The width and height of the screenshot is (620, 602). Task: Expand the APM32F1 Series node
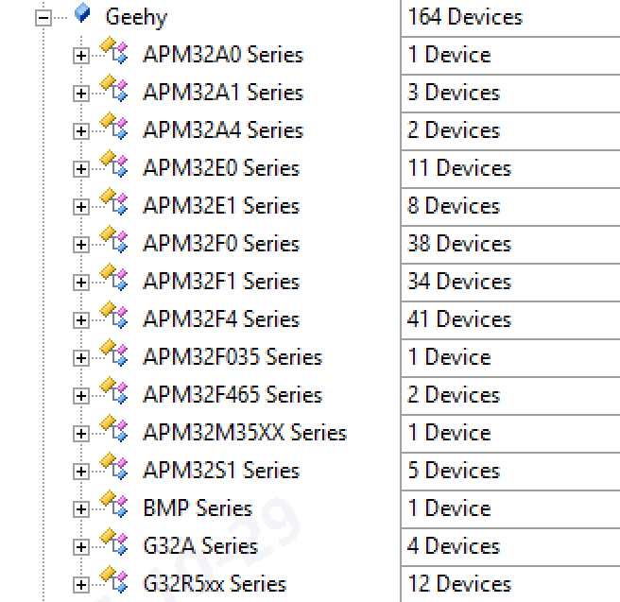click(x=80, y=283)
